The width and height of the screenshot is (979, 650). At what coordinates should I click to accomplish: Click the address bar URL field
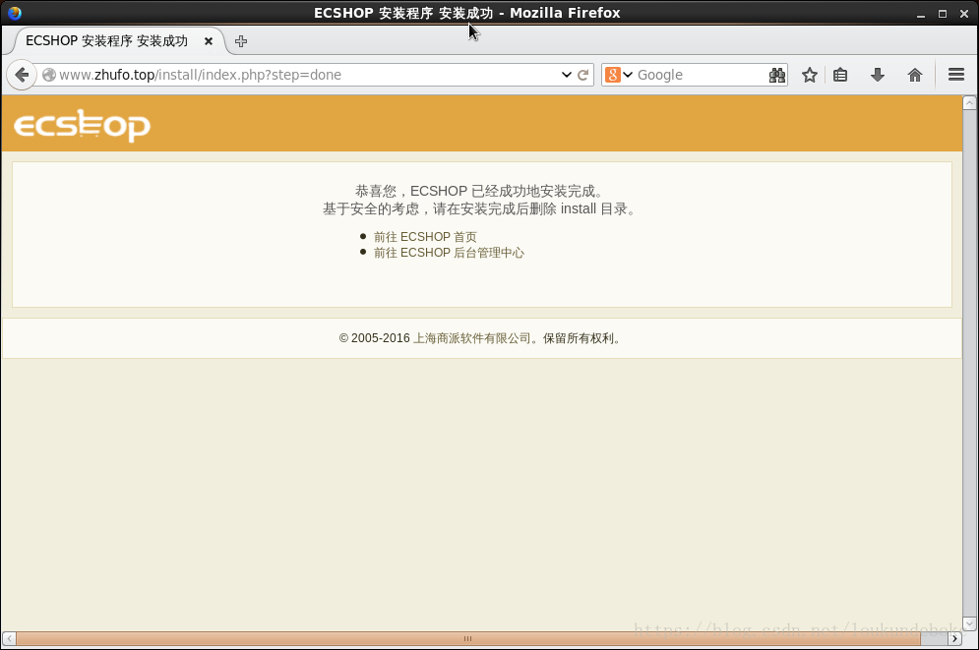300,75
